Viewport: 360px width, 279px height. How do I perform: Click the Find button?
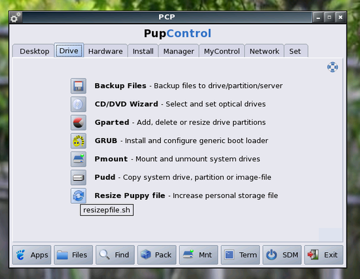tap(115, 255)
